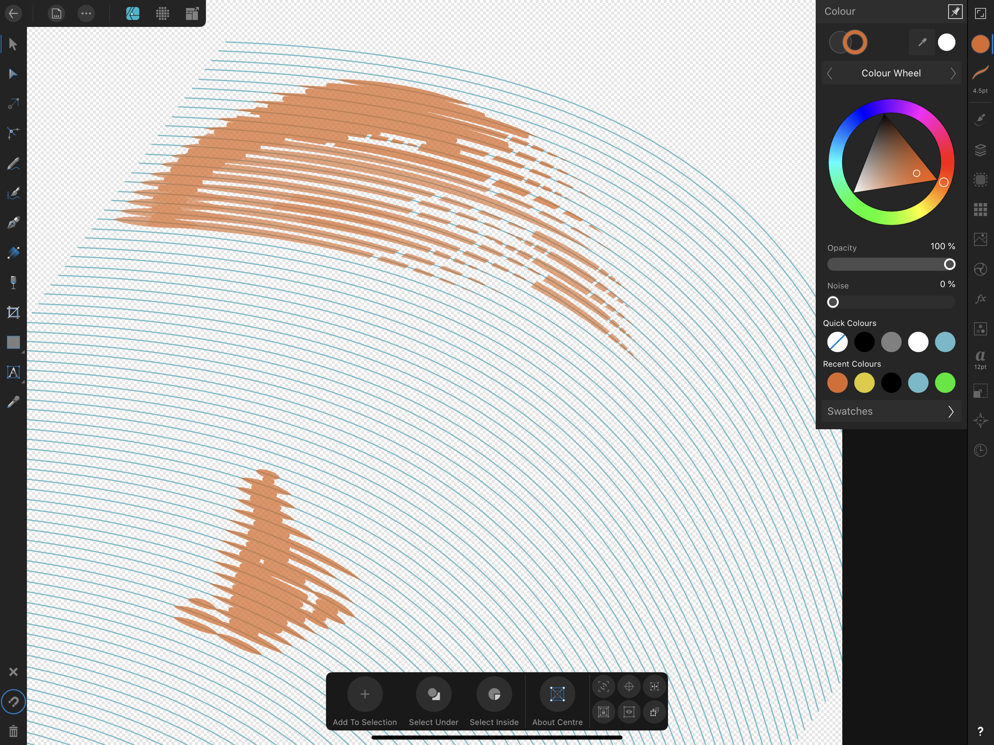Click the 100 % opacity value
Viewport: 994px width, 745px height.
(x=943, y=246)
